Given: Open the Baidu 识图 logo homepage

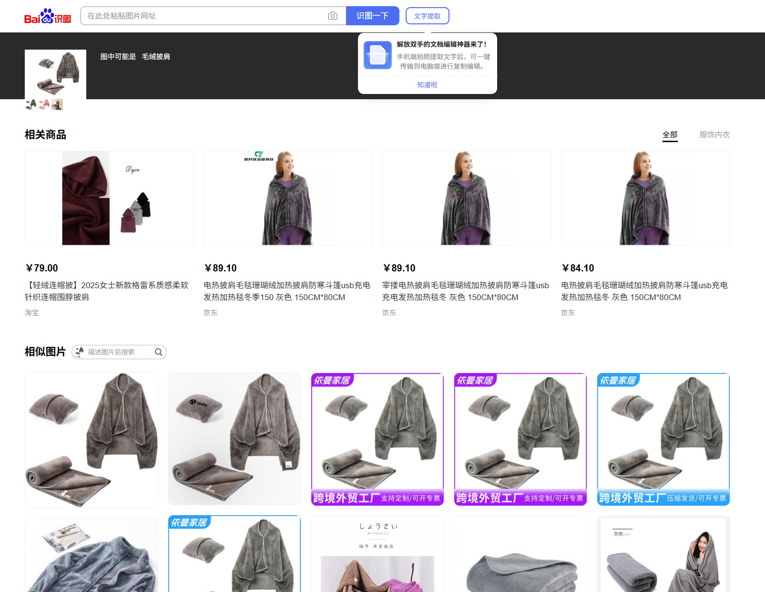Looking at the screenshot, I should coord(48,16).
